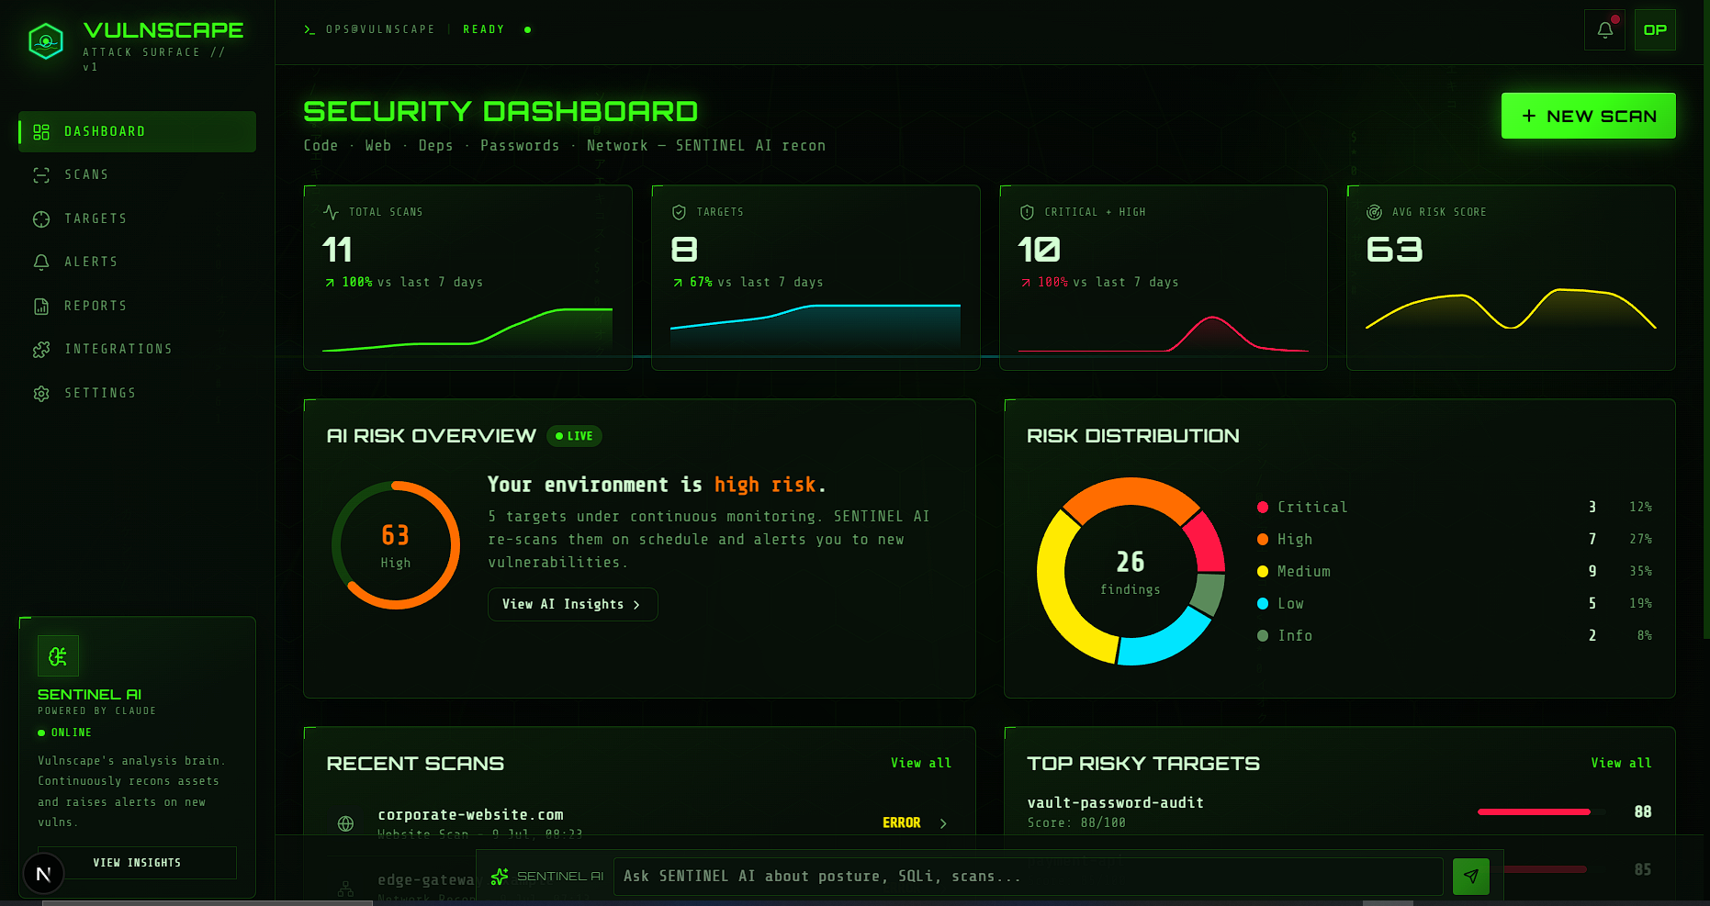
Task: Click globe icon beside corporate-website.com
Action: (x=345, y=823)
